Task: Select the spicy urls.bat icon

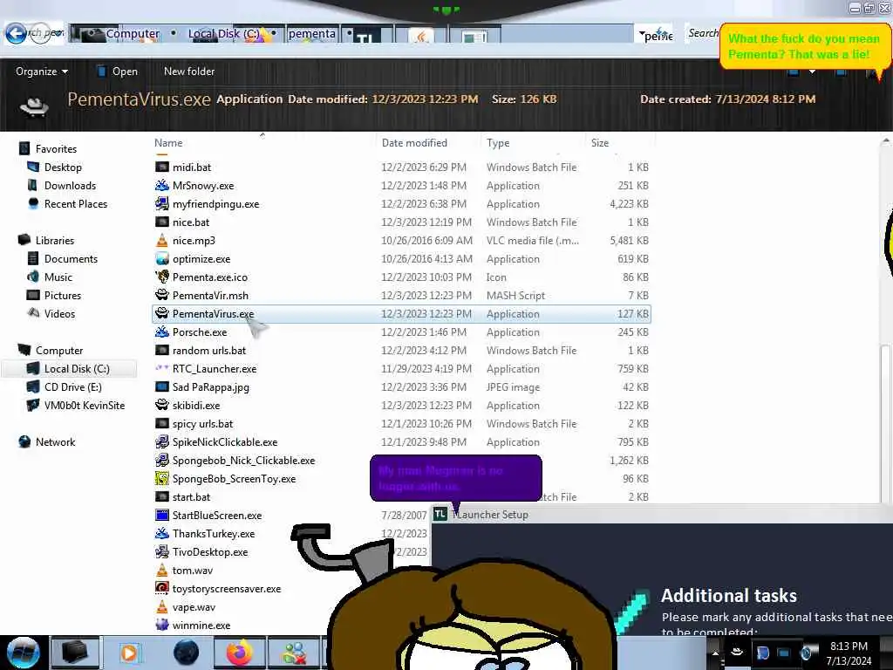Action: click(x=162, y=424)
